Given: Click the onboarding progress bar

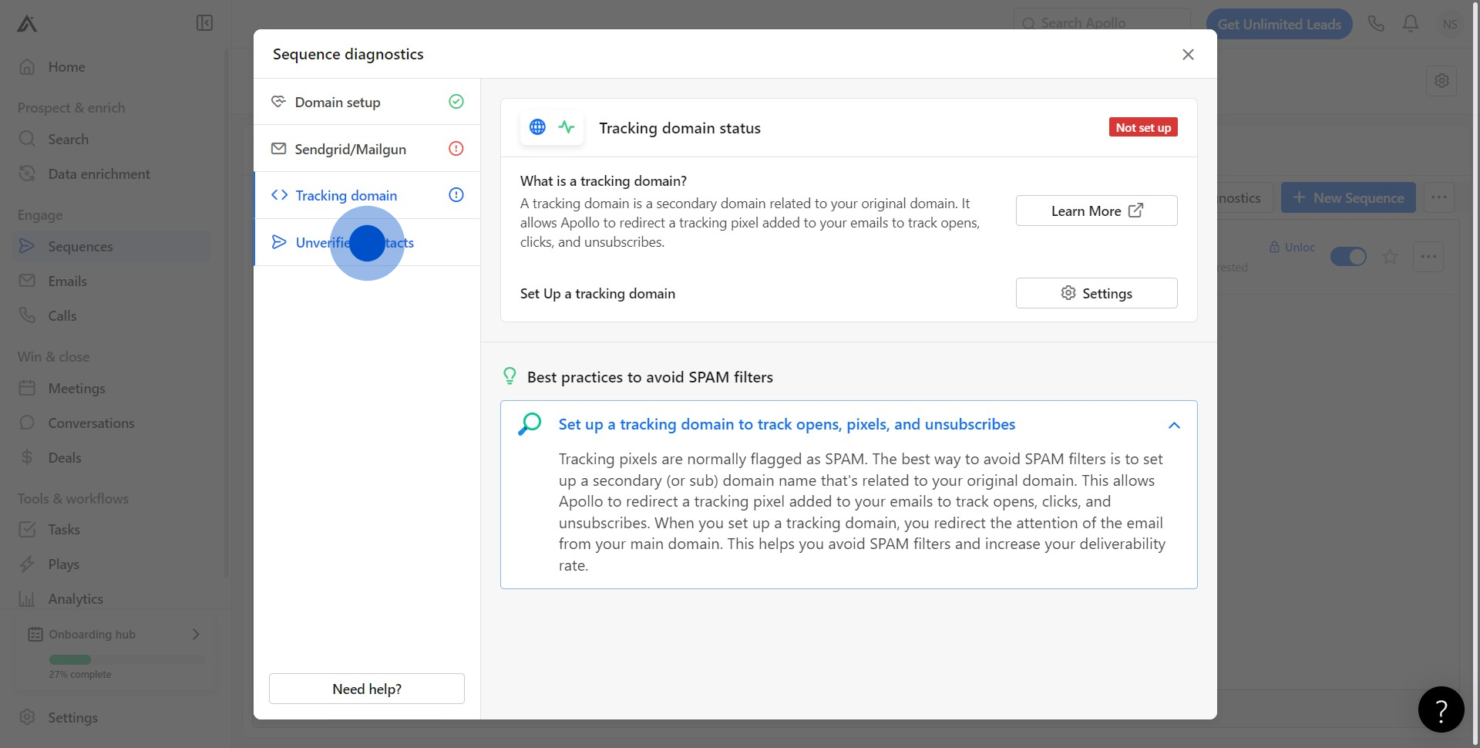Looking at the screenshot, I should (x=127, y=659).
